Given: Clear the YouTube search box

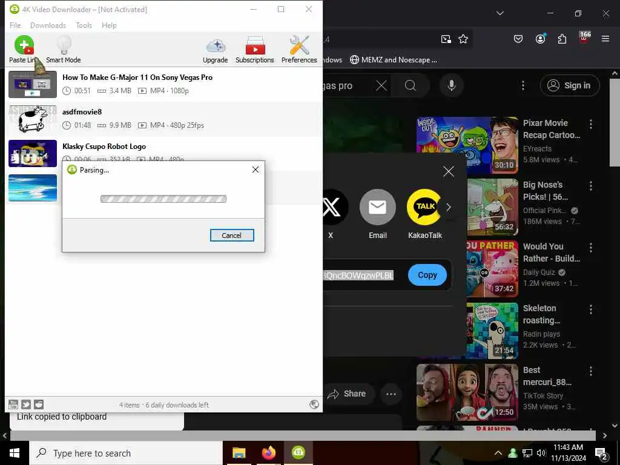Looking at the screenshot, I should [x=381, y=85].
